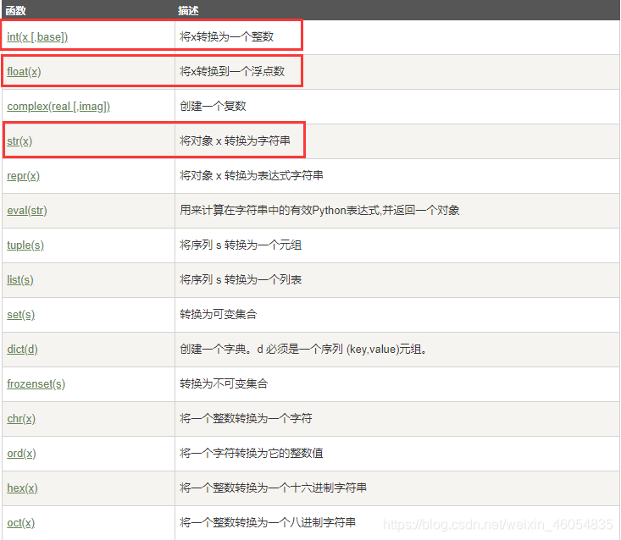Click the dict description mentioning (key,value)元组
The width and height of the screenshot is (621, 540).
click(303, 350)
